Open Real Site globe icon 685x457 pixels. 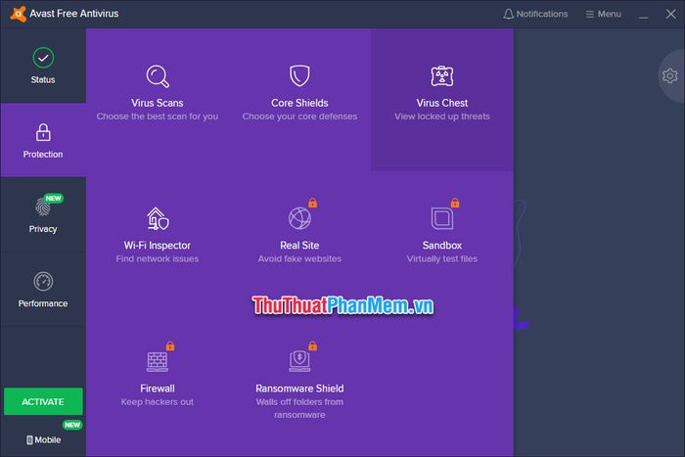tap(299, 218)
